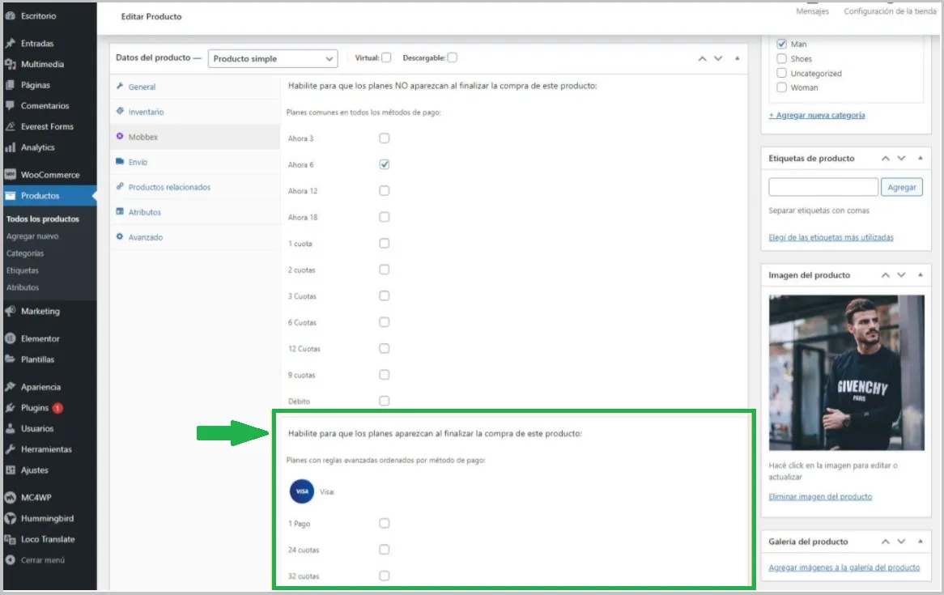Click the Loco Translate icon
Image resolution: width=944 pixels, height=595 pixels.
pos(10,540)
